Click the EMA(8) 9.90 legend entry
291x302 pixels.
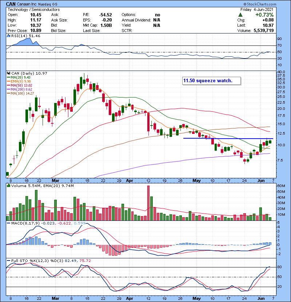pyautogui.click(x=19, y=81)
